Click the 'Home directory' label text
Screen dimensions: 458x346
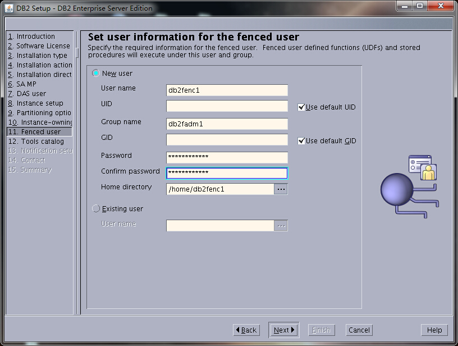126,187
